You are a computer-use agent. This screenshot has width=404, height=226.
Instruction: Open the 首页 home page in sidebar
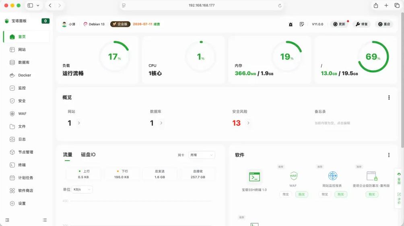[26, 37]
